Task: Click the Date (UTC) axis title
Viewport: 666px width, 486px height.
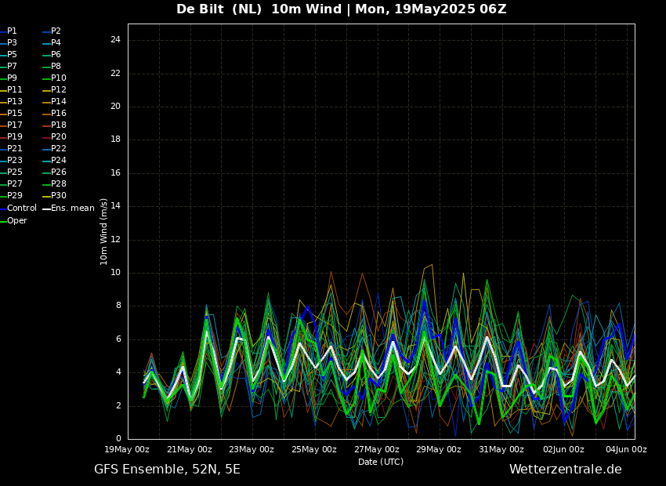Action: click(x=381, y=462)
